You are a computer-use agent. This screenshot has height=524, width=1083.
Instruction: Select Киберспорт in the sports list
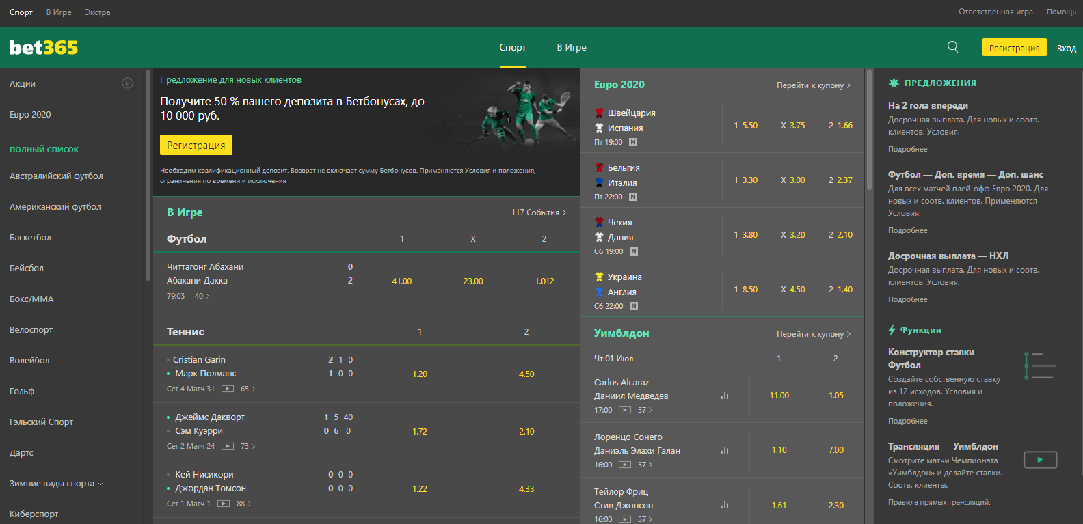coord(34,514)
